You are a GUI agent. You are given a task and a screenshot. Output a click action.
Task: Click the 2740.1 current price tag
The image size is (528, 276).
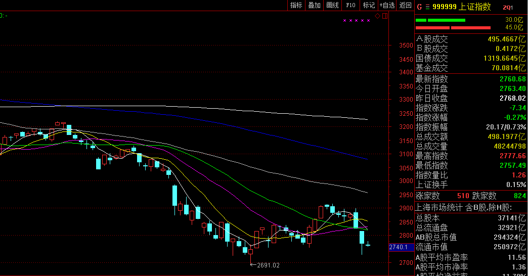pyautogui.click(x=401, y=247)
